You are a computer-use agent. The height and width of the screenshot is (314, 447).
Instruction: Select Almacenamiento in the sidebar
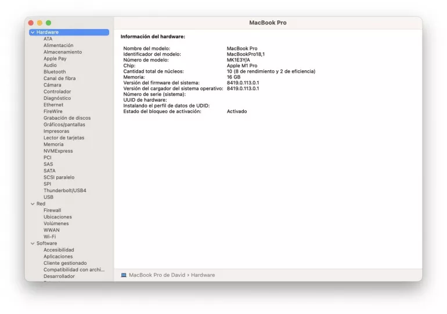click(x=63, y=52)
